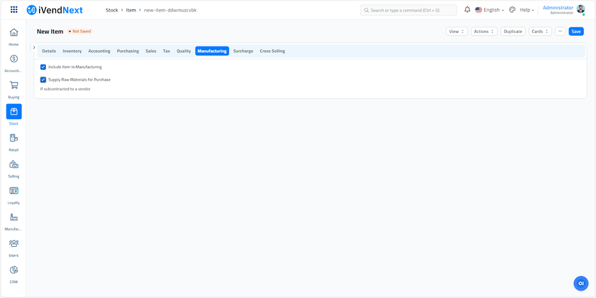The image size is (596, 298).
Task: Open the Actions dropdown menu
Action: pos(484,31)
